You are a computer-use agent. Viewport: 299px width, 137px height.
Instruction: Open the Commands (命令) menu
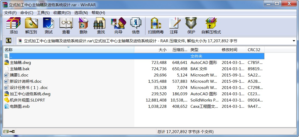[27, 13]
